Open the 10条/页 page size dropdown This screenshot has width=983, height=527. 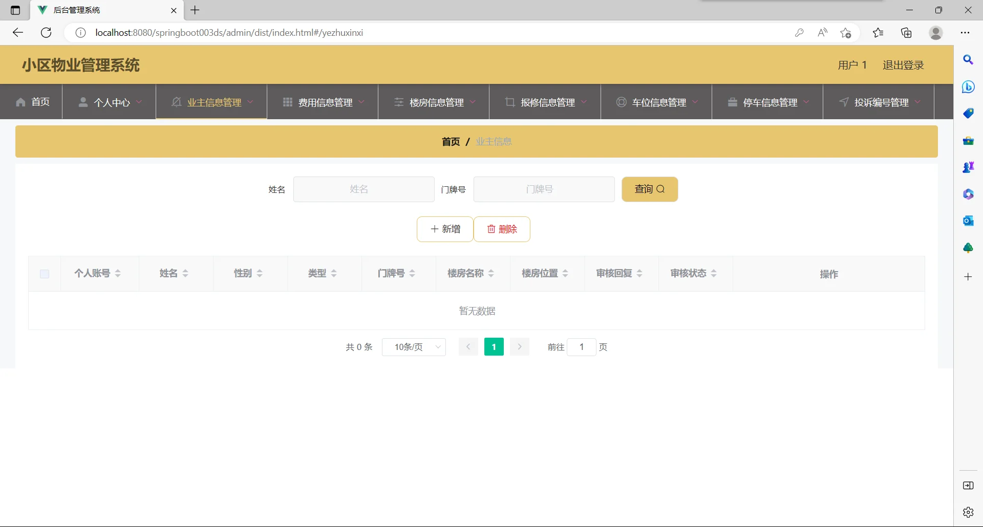[414, 347]
